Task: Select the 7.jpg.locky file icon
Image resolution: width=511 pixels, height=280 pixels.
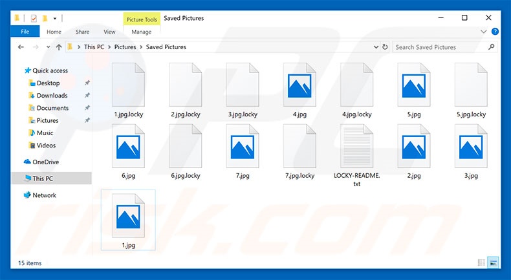Action: pyautogui.click(x=299, y=146)
